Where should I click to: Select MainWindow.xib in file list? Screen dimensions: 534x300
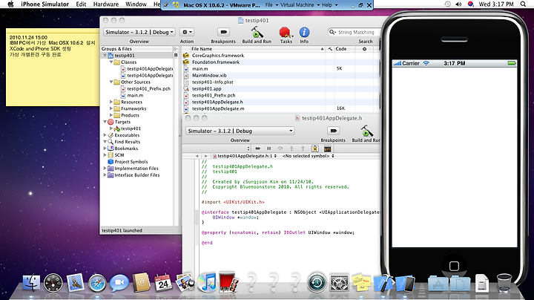tap(208, 75)
